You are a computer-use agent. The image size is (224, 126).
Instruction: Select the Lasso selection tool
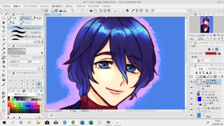(4, 36)
